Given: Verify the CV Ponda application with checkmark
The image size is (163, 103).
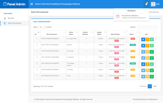Looking at the screenshot, I should coord(152,52).
